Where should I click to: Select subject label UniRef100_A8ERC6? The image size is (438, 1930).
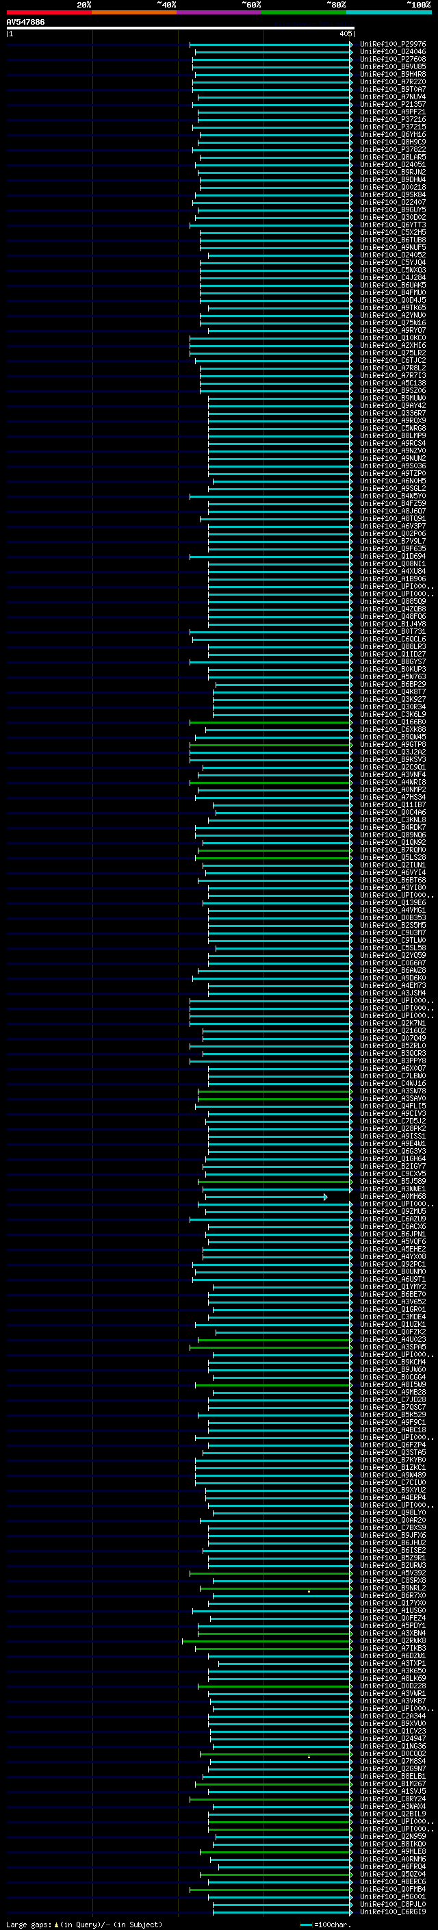tap(392, 1881)
